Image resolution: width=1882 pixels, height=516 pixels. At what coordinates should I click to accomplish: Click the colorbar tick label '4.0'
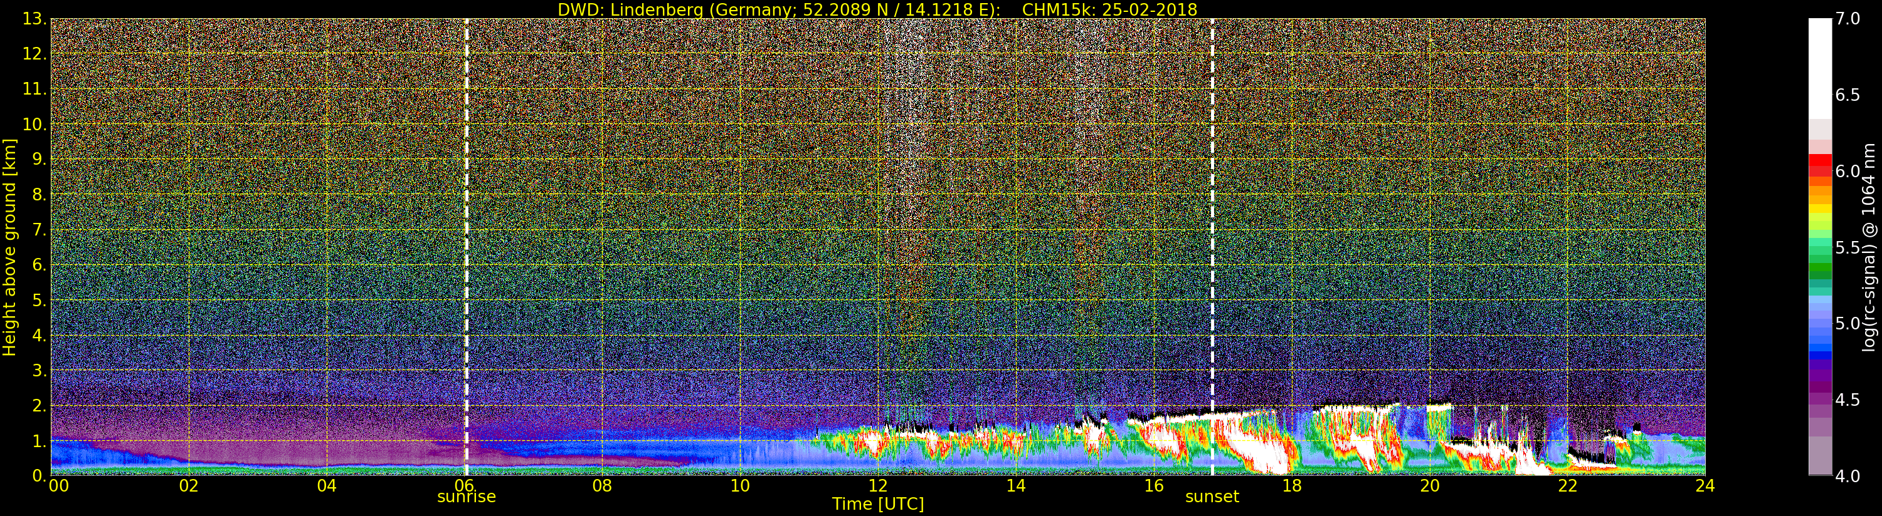click(1848, 476)
